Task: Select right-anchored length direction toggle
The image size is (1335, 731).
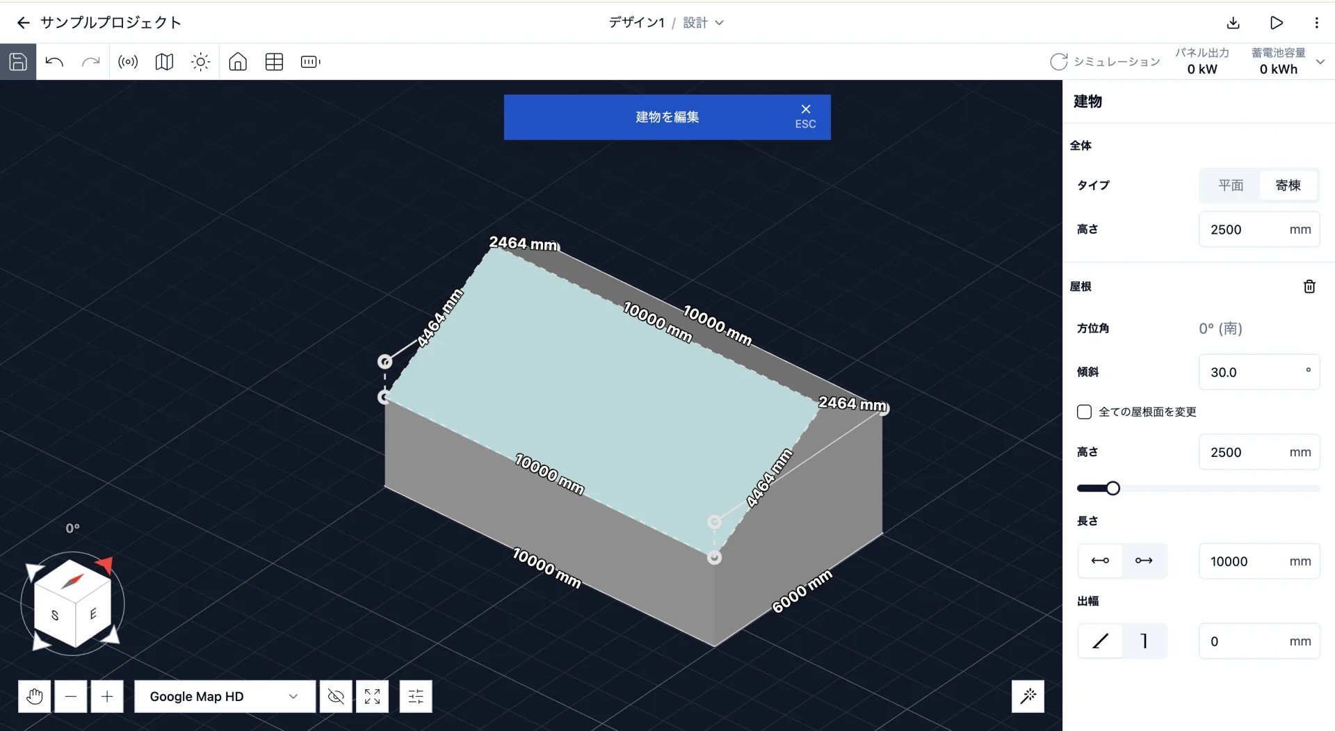Action: click(x=1144, y=561)
